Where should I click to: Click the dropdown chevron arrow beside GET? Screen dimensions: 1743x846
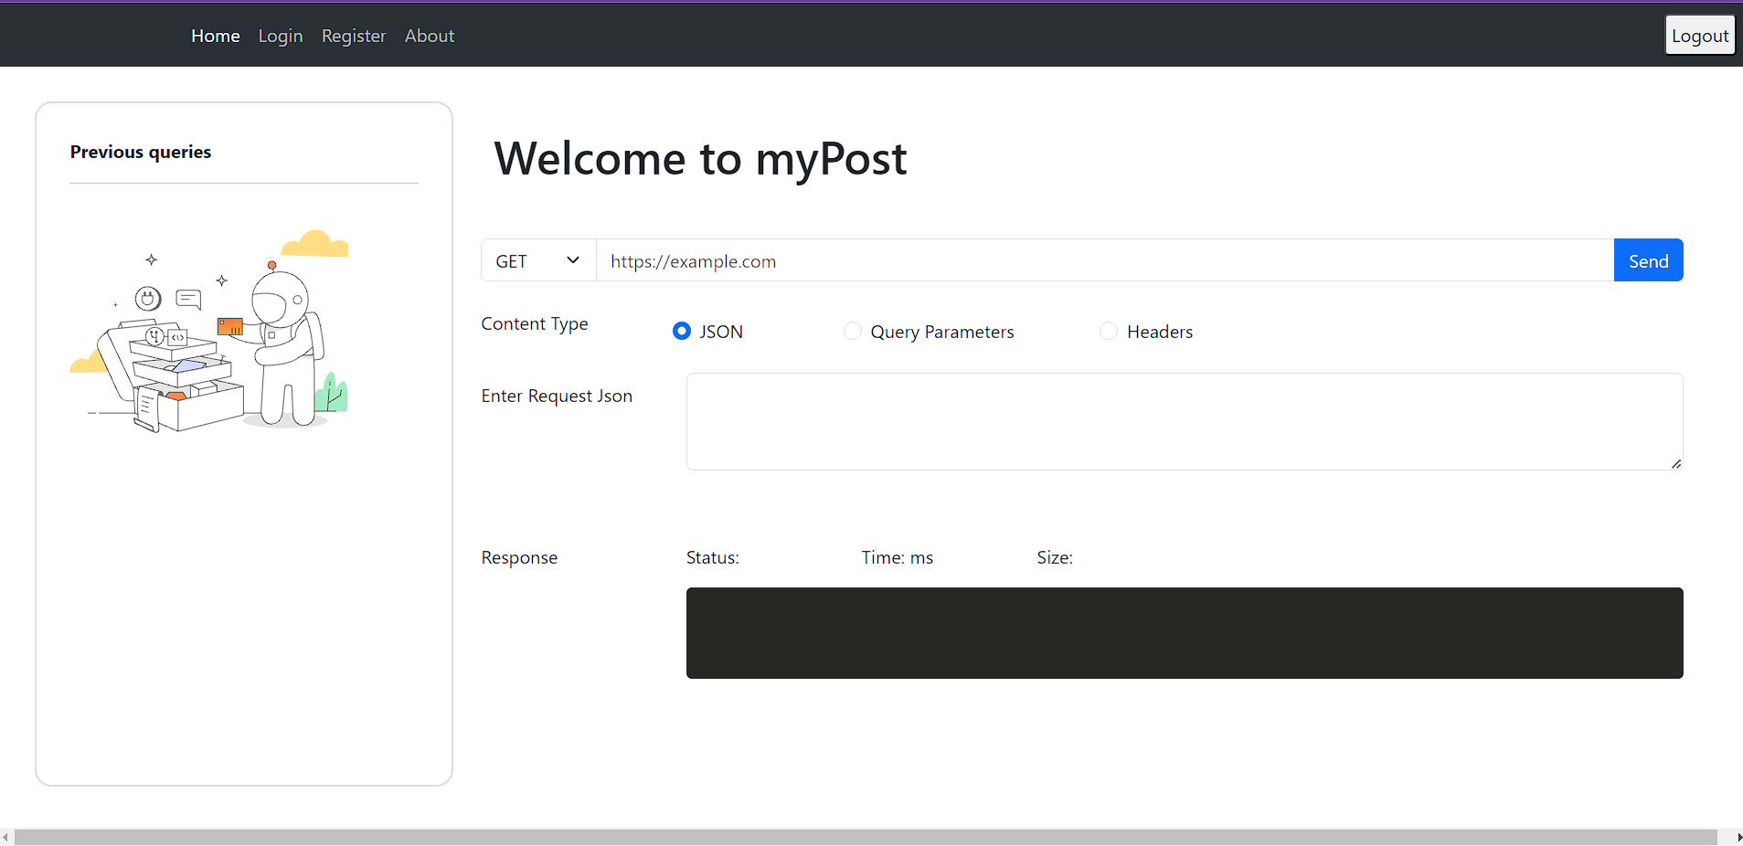click(573, 260)
